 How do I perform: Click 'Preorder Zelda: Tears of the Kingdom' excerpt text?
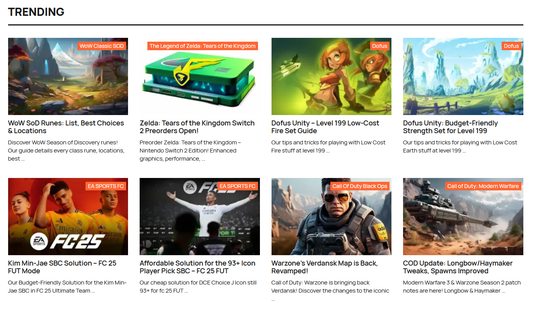pyautogui.click(x=190, y=151)
